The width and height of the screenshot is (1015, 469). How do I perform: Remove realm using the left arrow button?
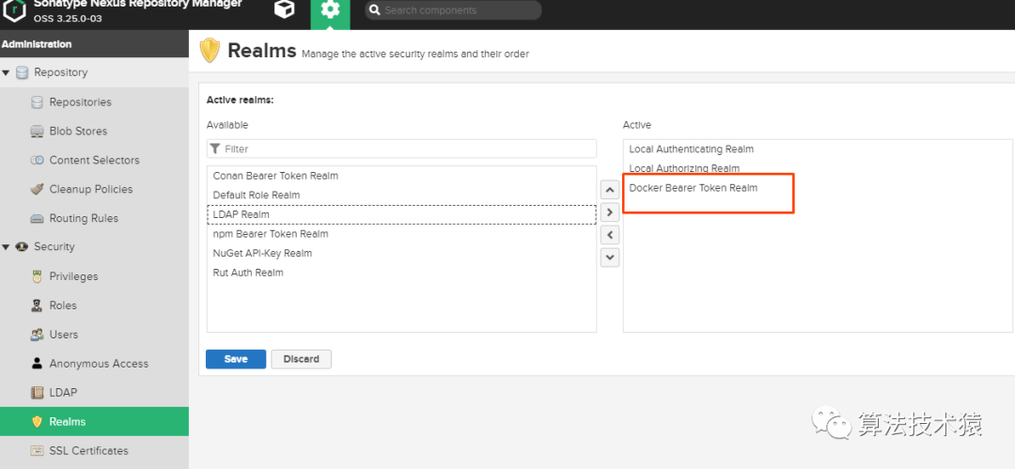610,235
